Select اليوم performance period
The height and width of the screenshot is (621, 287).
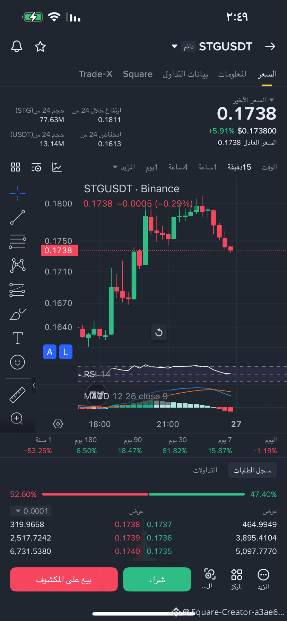265,445
